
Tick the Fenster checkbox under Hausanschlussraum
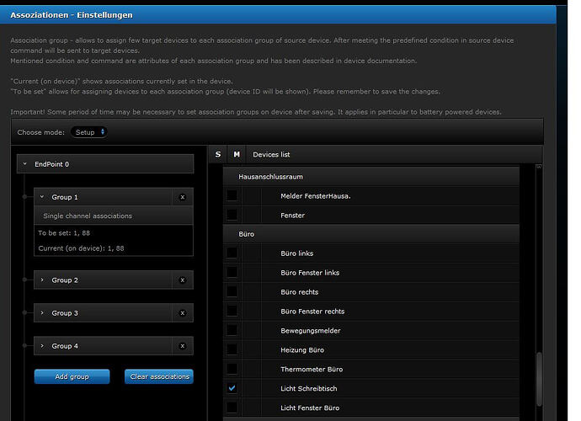tap(232, 215)
